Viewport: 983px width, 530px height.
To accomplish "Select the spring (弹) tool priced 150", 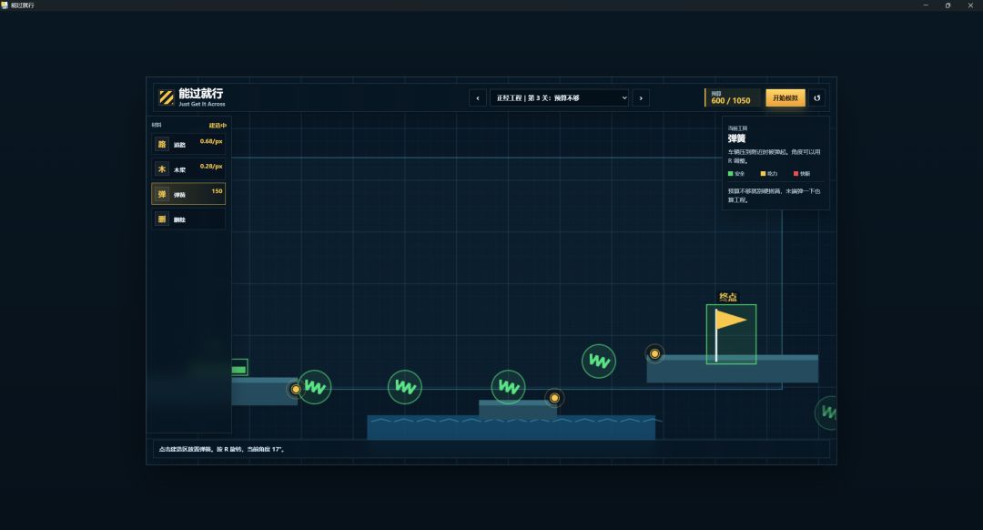I will click(x=188, y=194).
